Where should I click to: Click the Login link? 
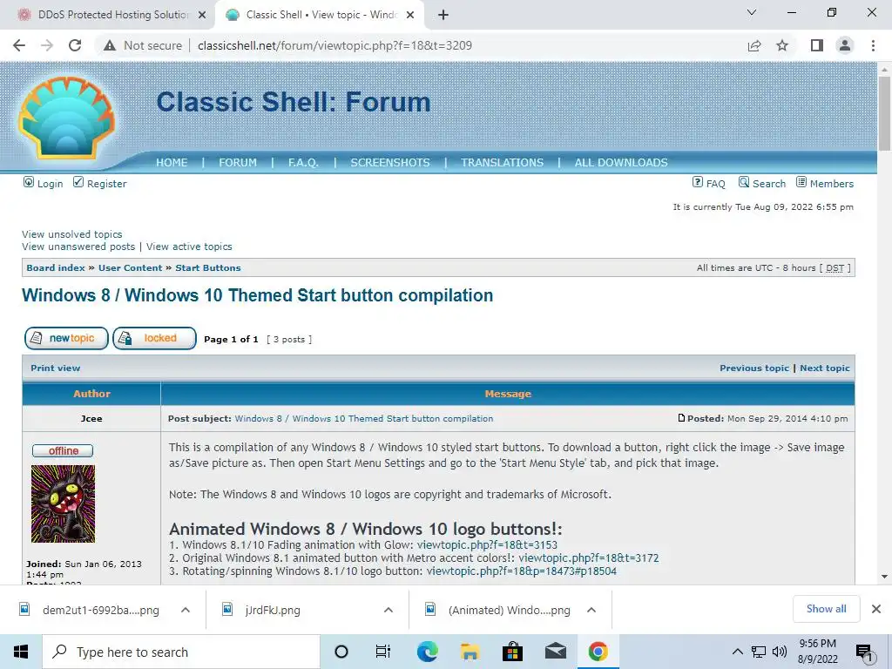(44, 183)
